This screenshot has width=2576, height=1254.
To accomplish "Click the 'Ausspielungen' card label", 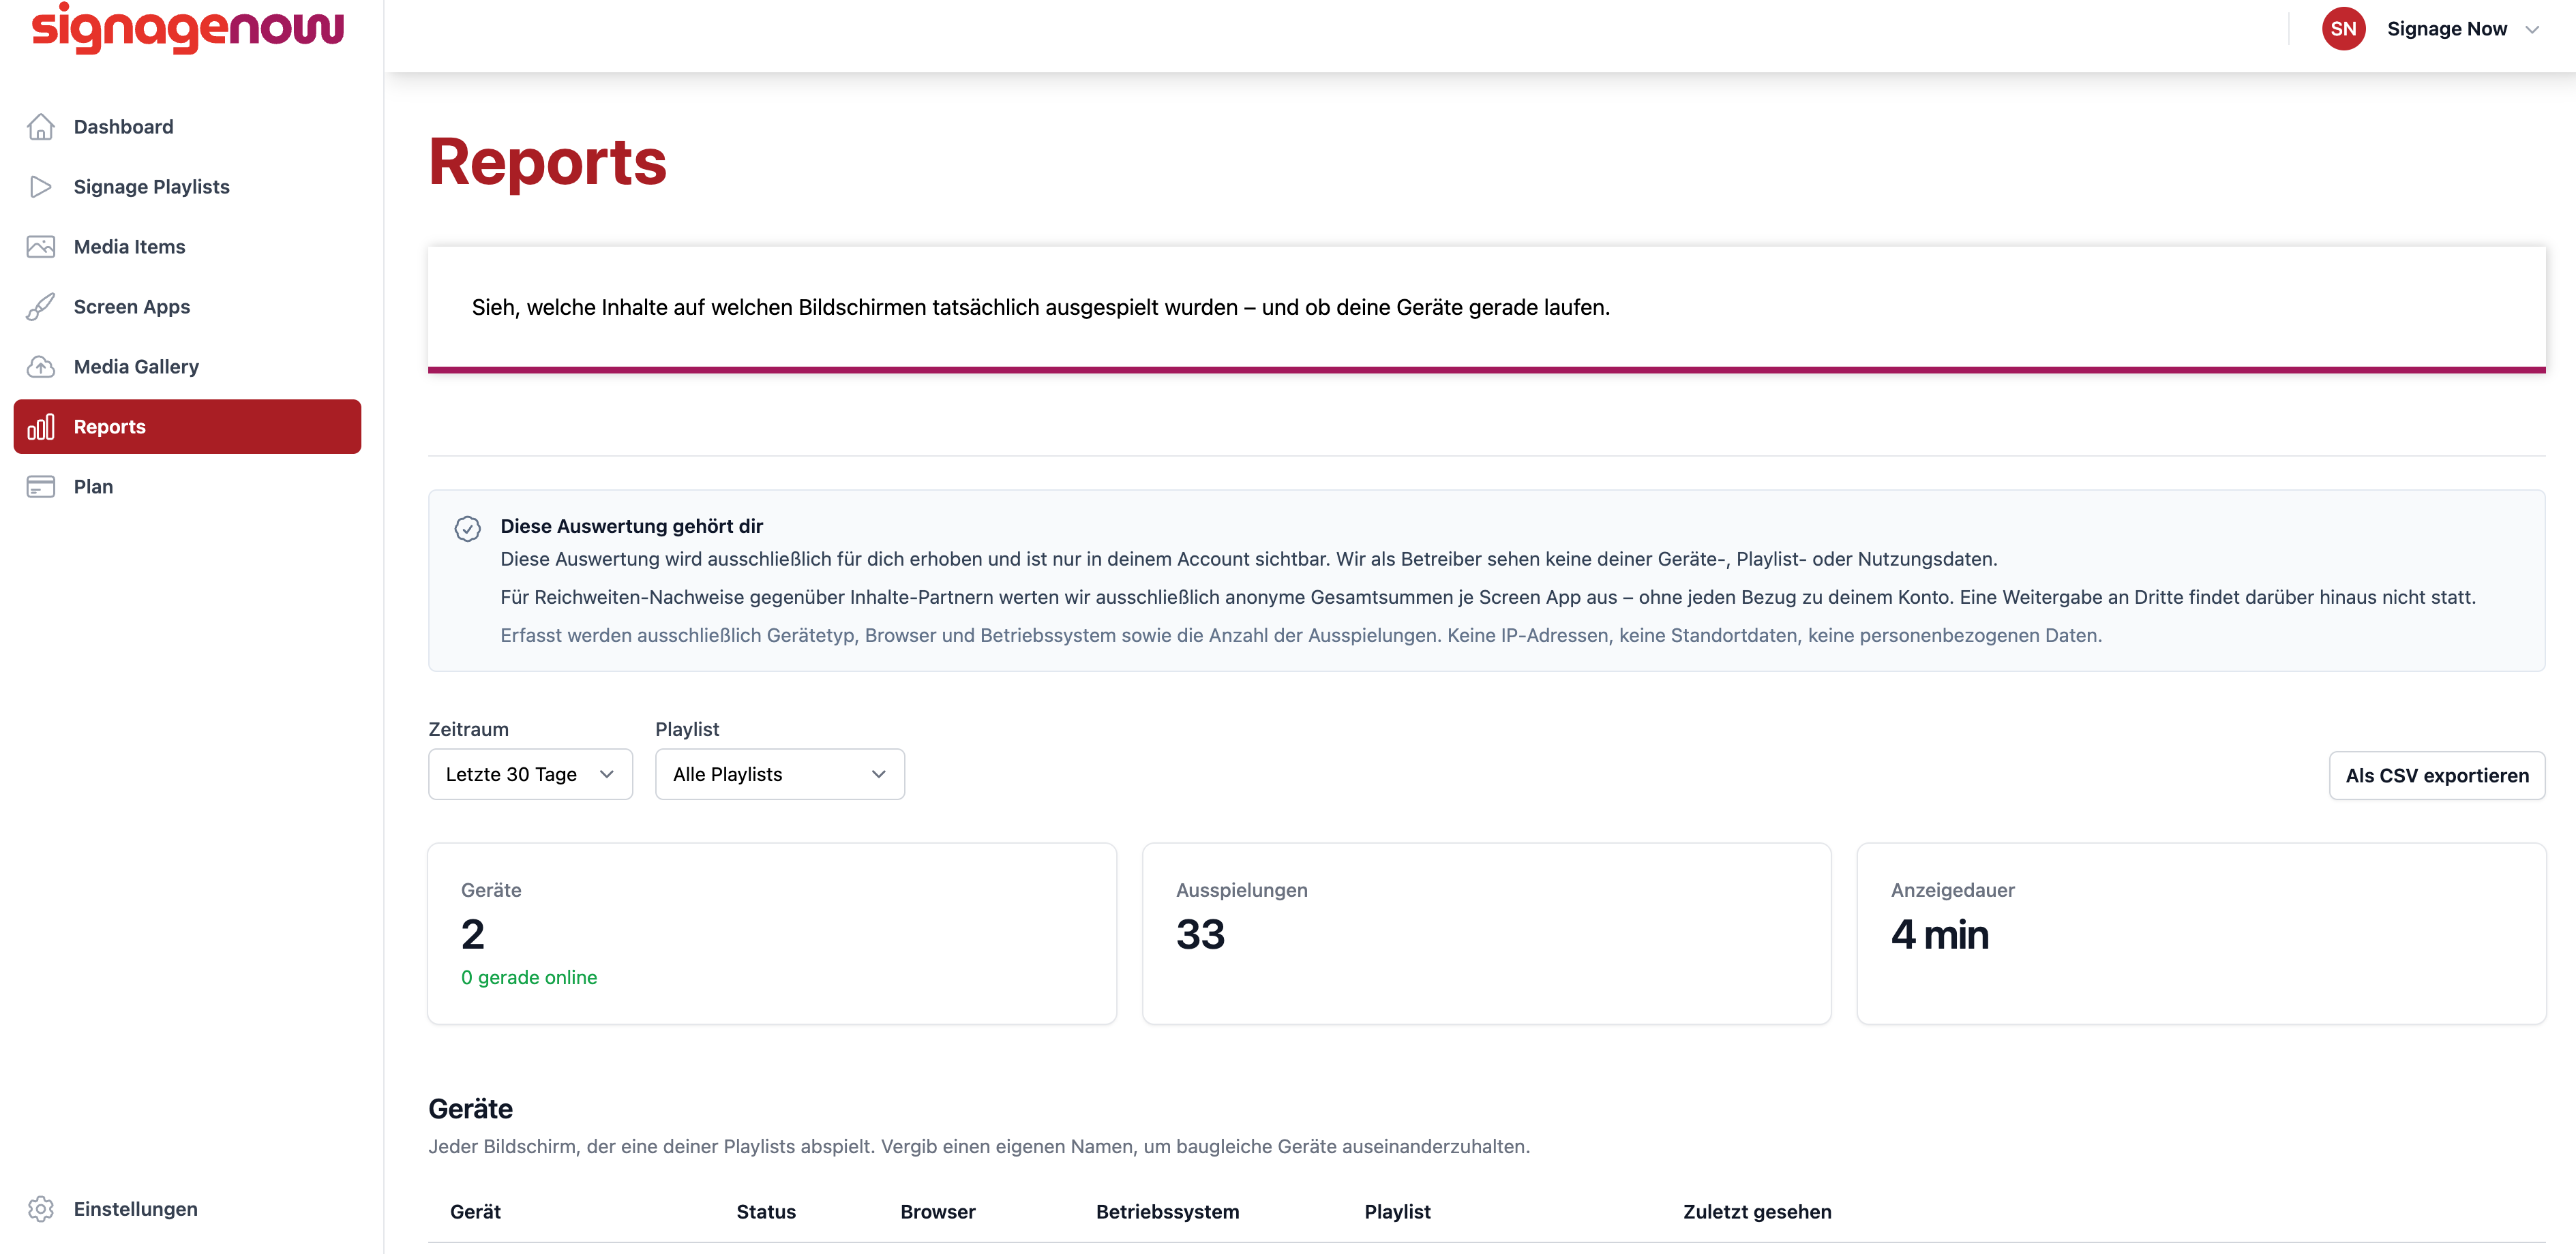I will [1241, 890].
